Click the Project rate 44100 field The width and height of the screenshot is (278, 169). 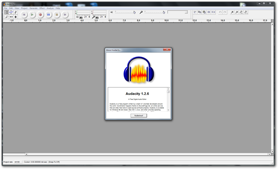pyautogui.click(x=18, y=162)
